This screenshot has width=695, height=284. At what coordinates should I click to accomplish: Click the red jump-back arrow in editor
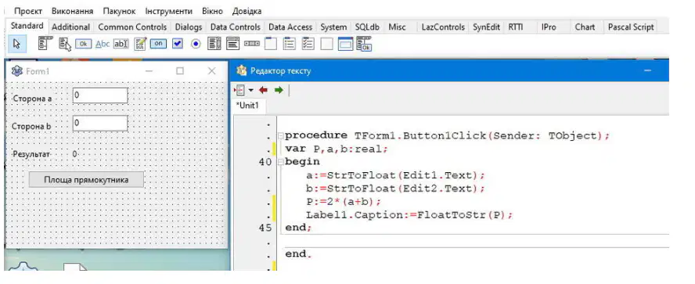coord(263,90)
